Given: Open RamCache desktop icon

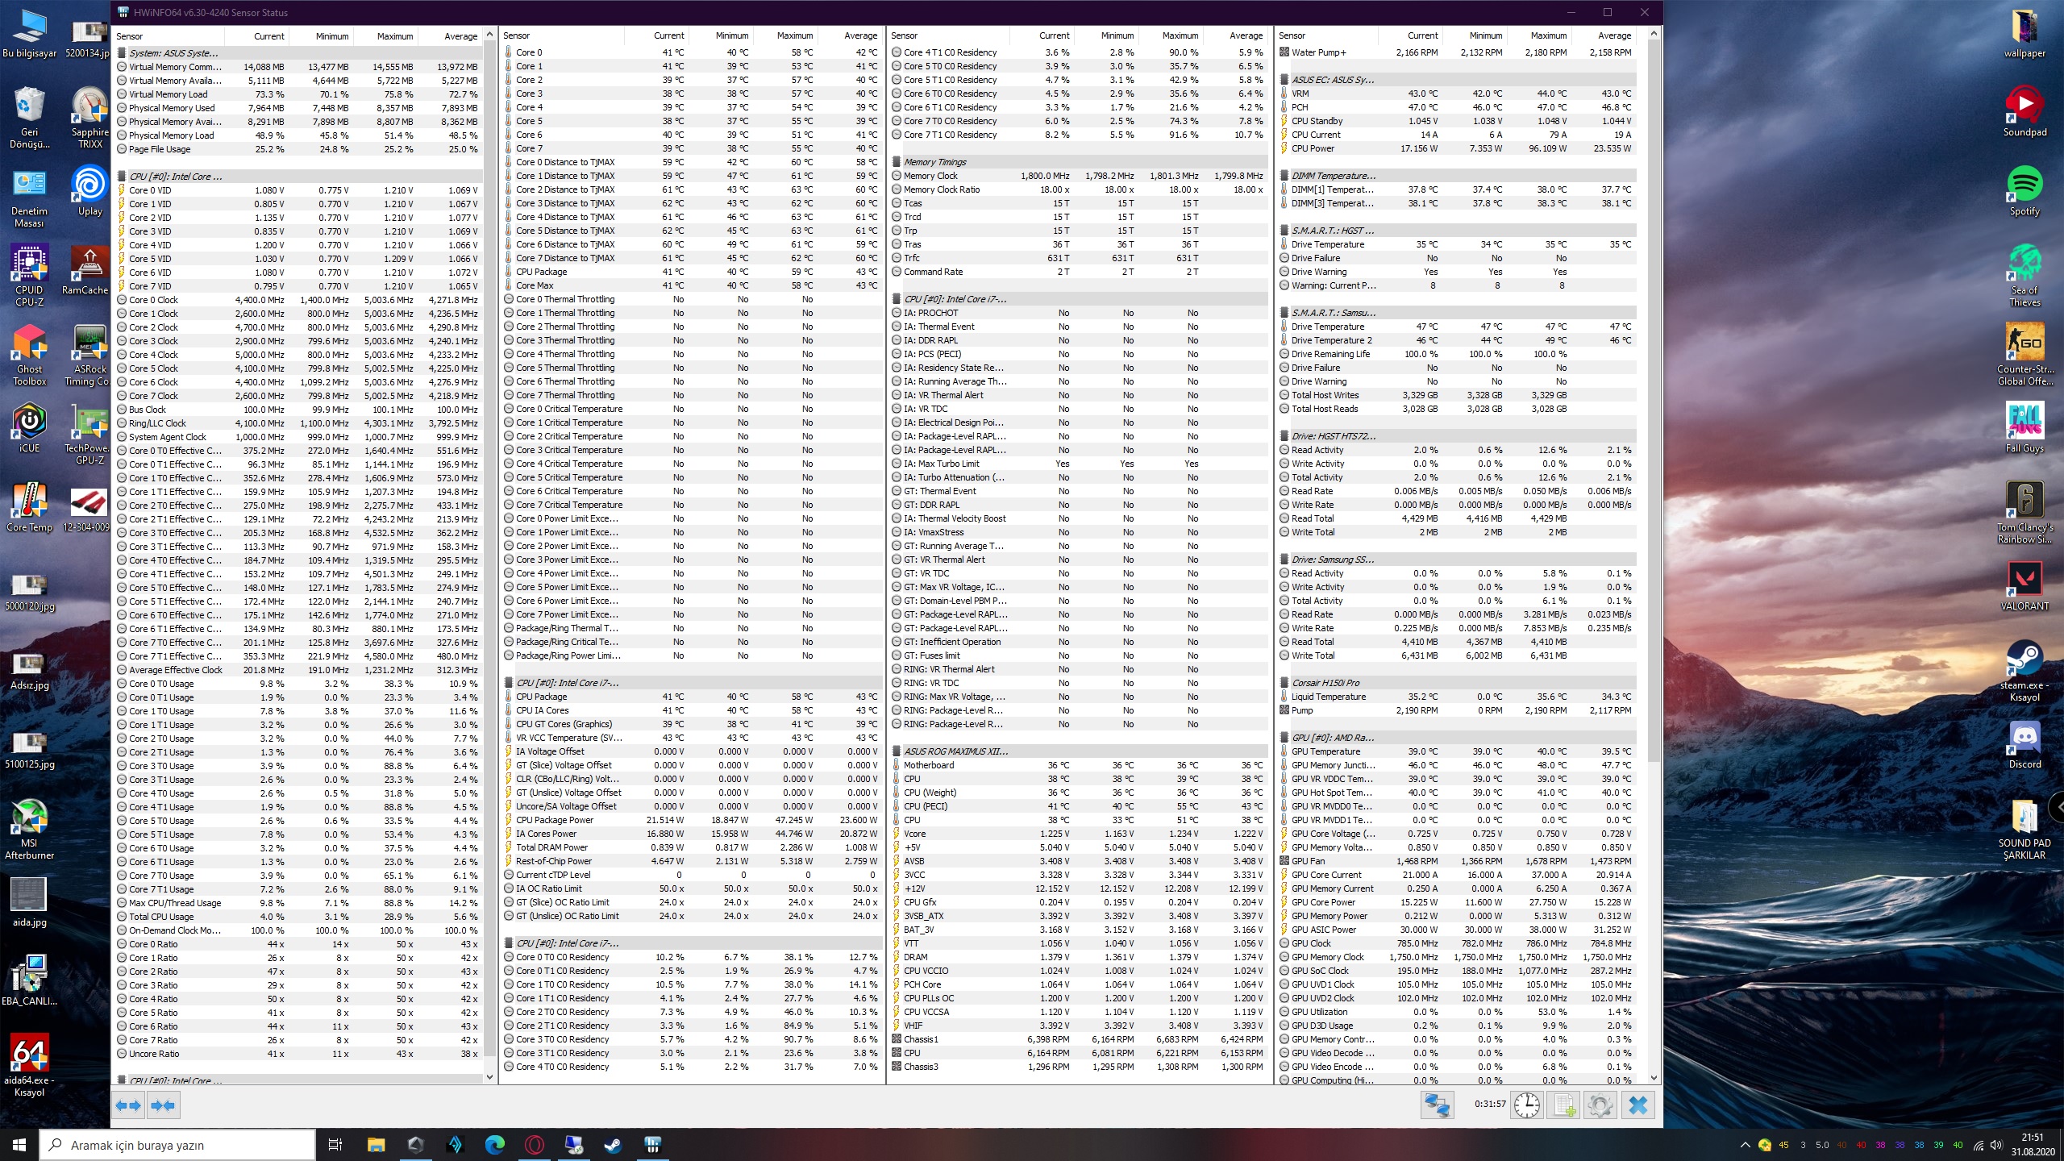Looking at the screenshot, I should coord(85,270).
